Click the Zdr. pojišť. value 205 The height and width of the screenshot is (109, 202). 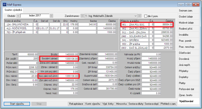click(28, 59)
